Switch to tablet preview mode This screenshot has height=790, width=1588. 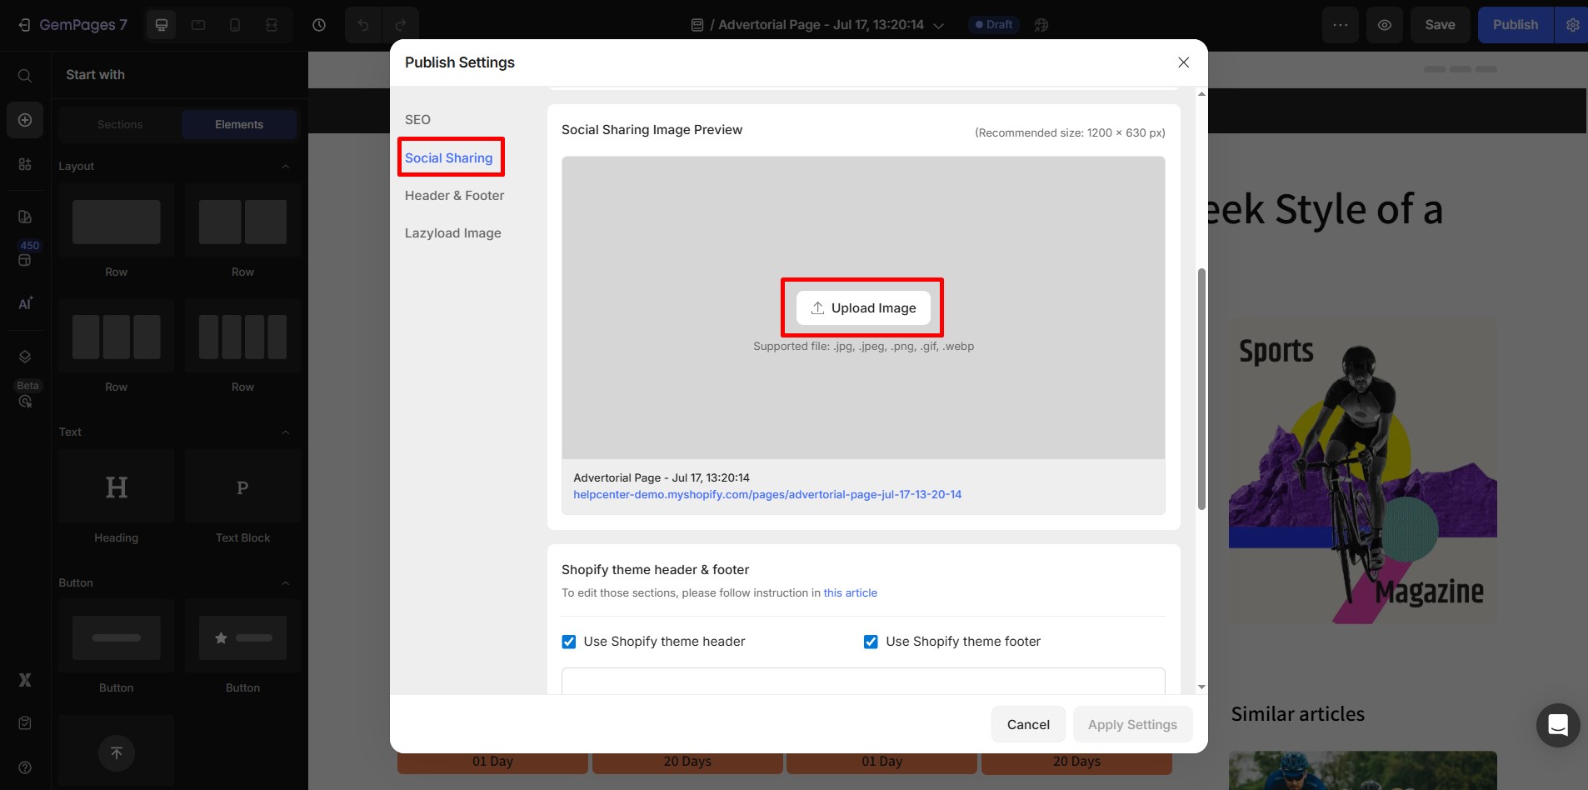pyautogui.click(x=197, y=24)
